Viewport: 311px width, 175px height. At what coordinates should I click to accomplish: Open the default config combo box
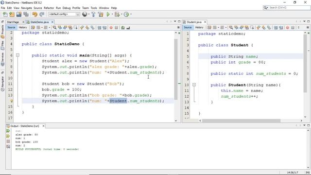click(64, 14)
